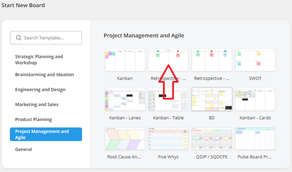
Task: Click the "8D" label text
Action: click(x=212, y=118)
